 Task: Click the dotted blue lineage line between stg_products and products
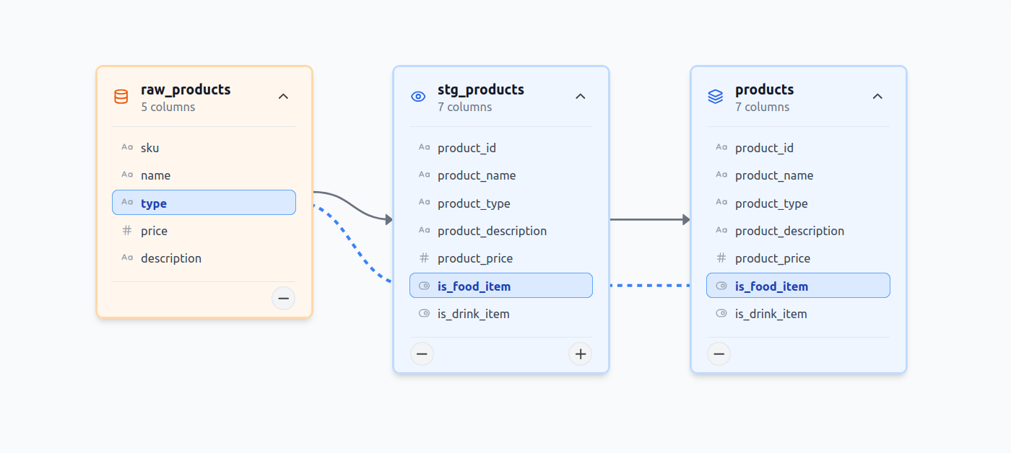click(x=650, y=286)
